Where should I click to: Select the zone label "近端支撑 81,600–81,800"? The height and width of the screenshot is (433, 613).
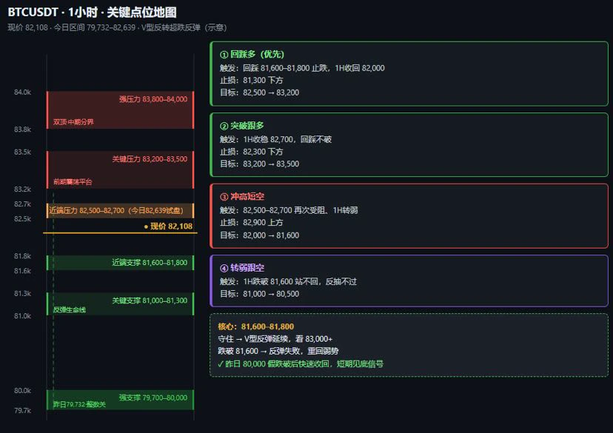(150, 263)
